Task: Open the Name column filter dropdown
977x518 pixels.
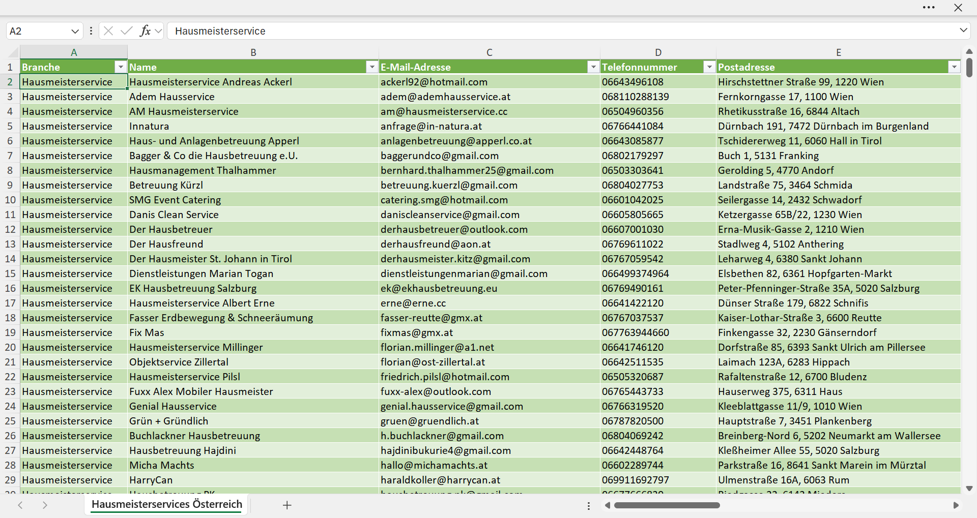Action: coord(372,67)
